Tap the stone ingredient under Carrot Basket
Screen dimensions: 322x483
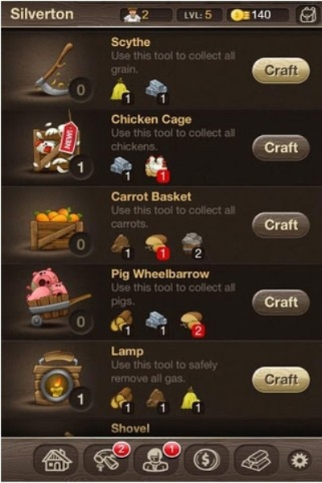[x=192, y=246]
